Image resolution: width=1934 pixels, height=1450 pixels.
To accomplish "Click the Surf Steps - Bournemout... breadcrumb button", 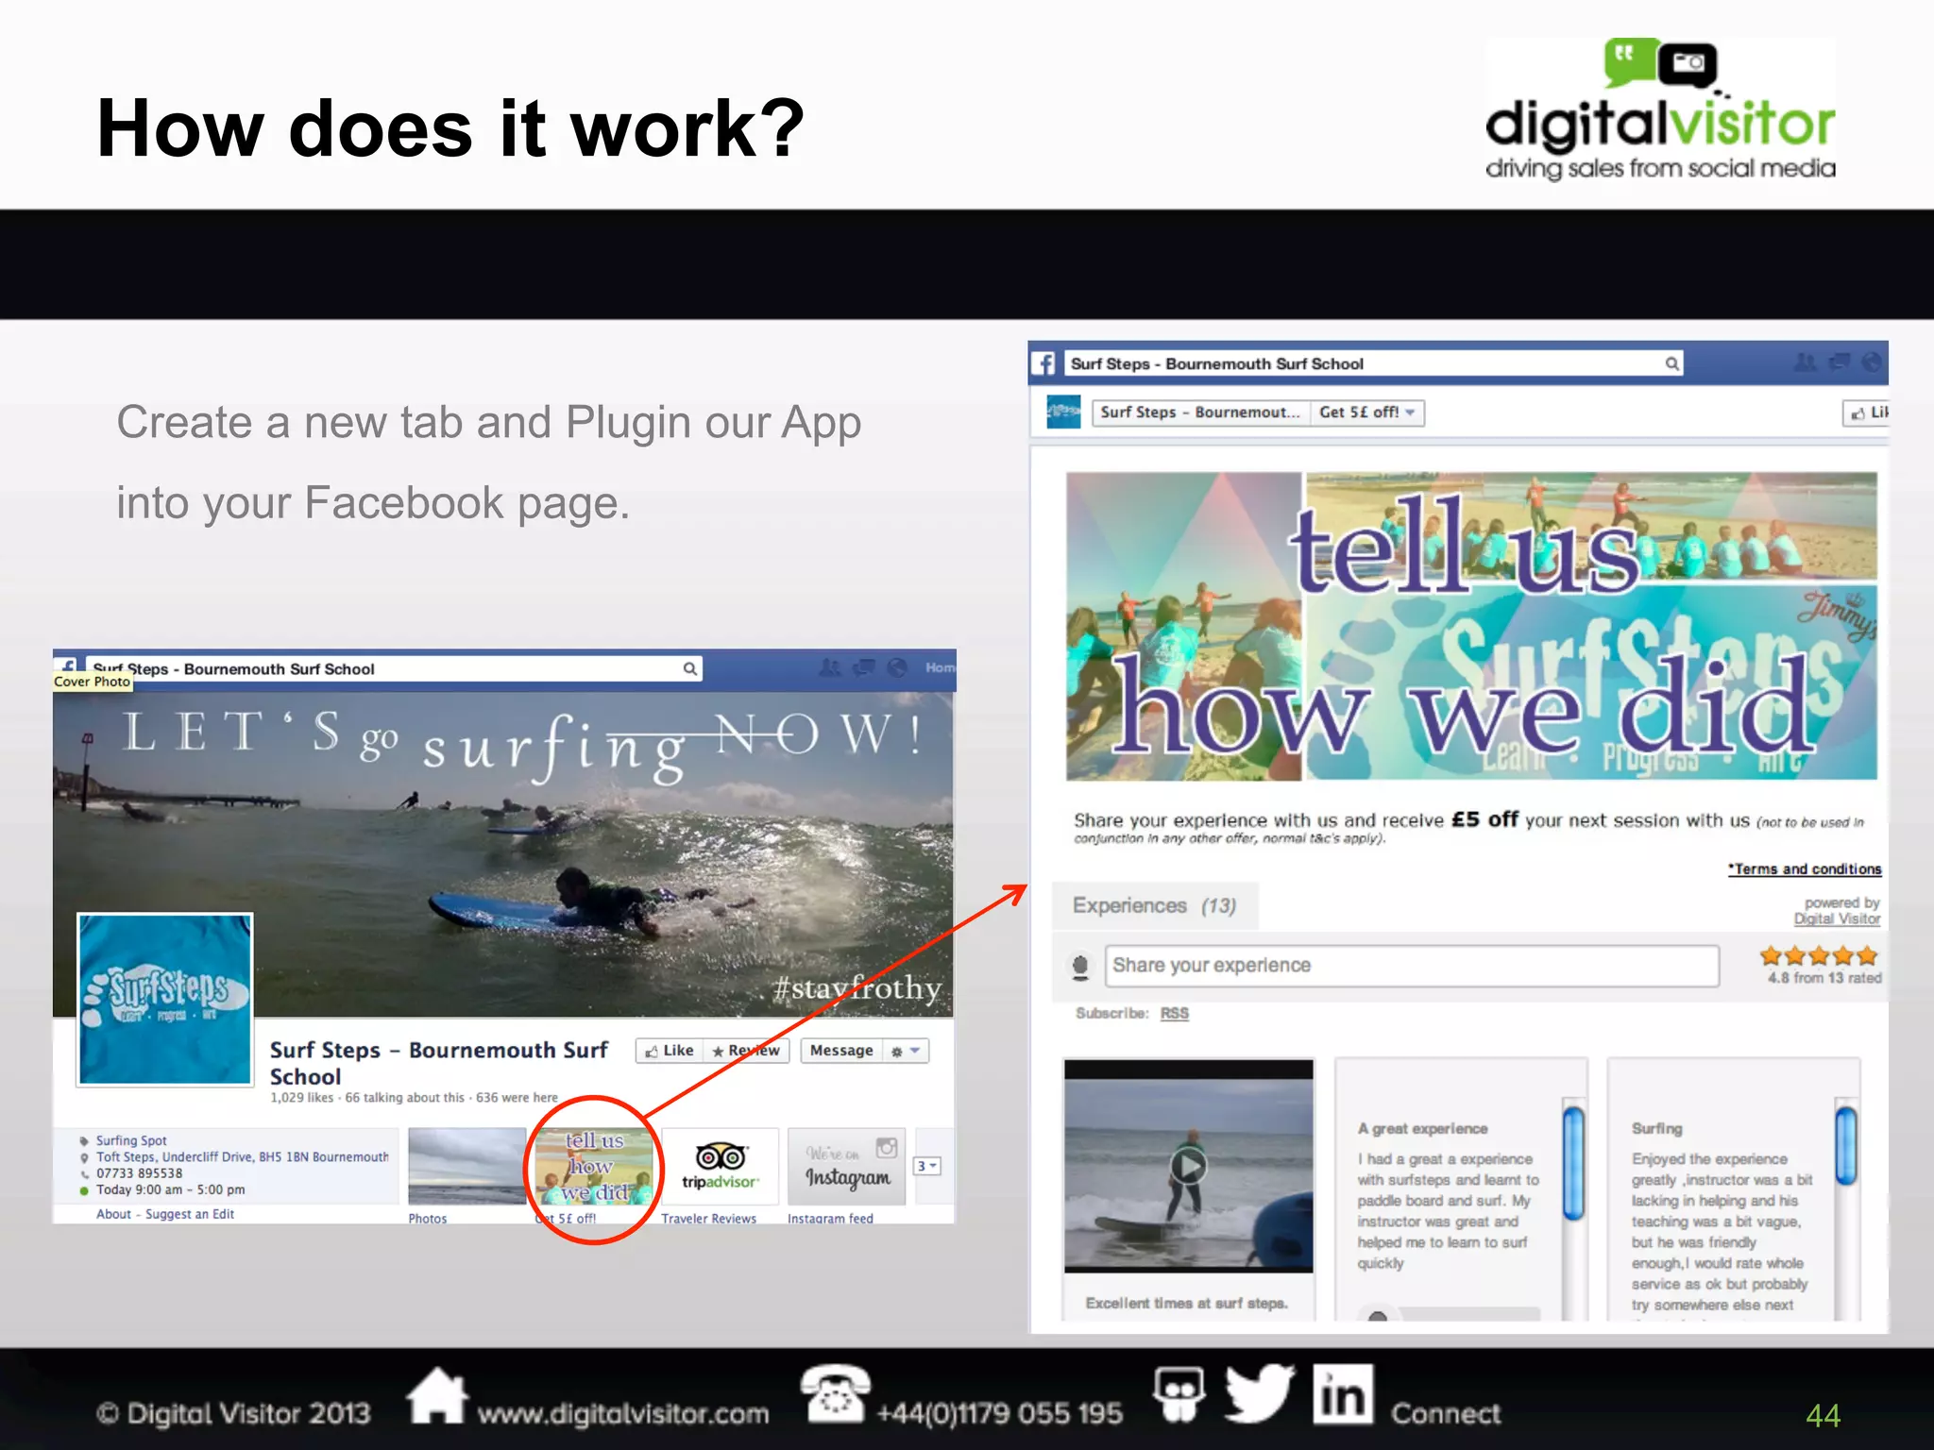I will coord(1200,413).
